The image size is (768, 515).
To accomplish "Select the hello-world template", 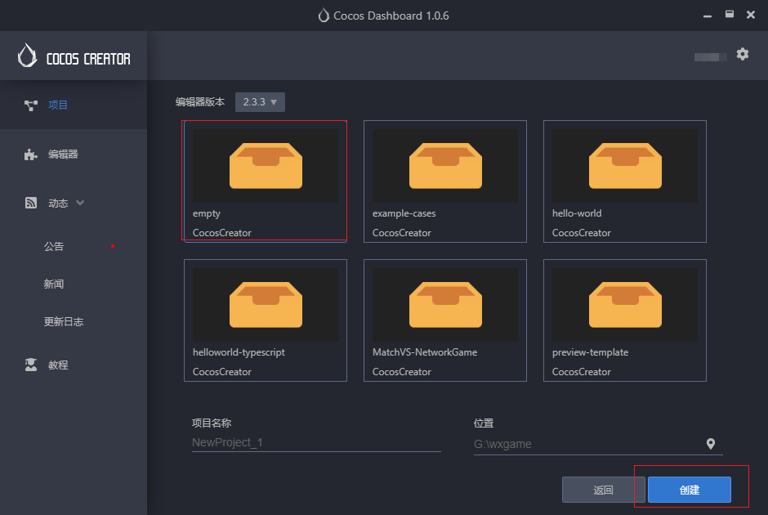I will click(624, 180).
